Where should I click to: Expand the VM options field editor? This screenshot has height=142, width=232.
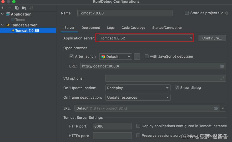point(222,78)
